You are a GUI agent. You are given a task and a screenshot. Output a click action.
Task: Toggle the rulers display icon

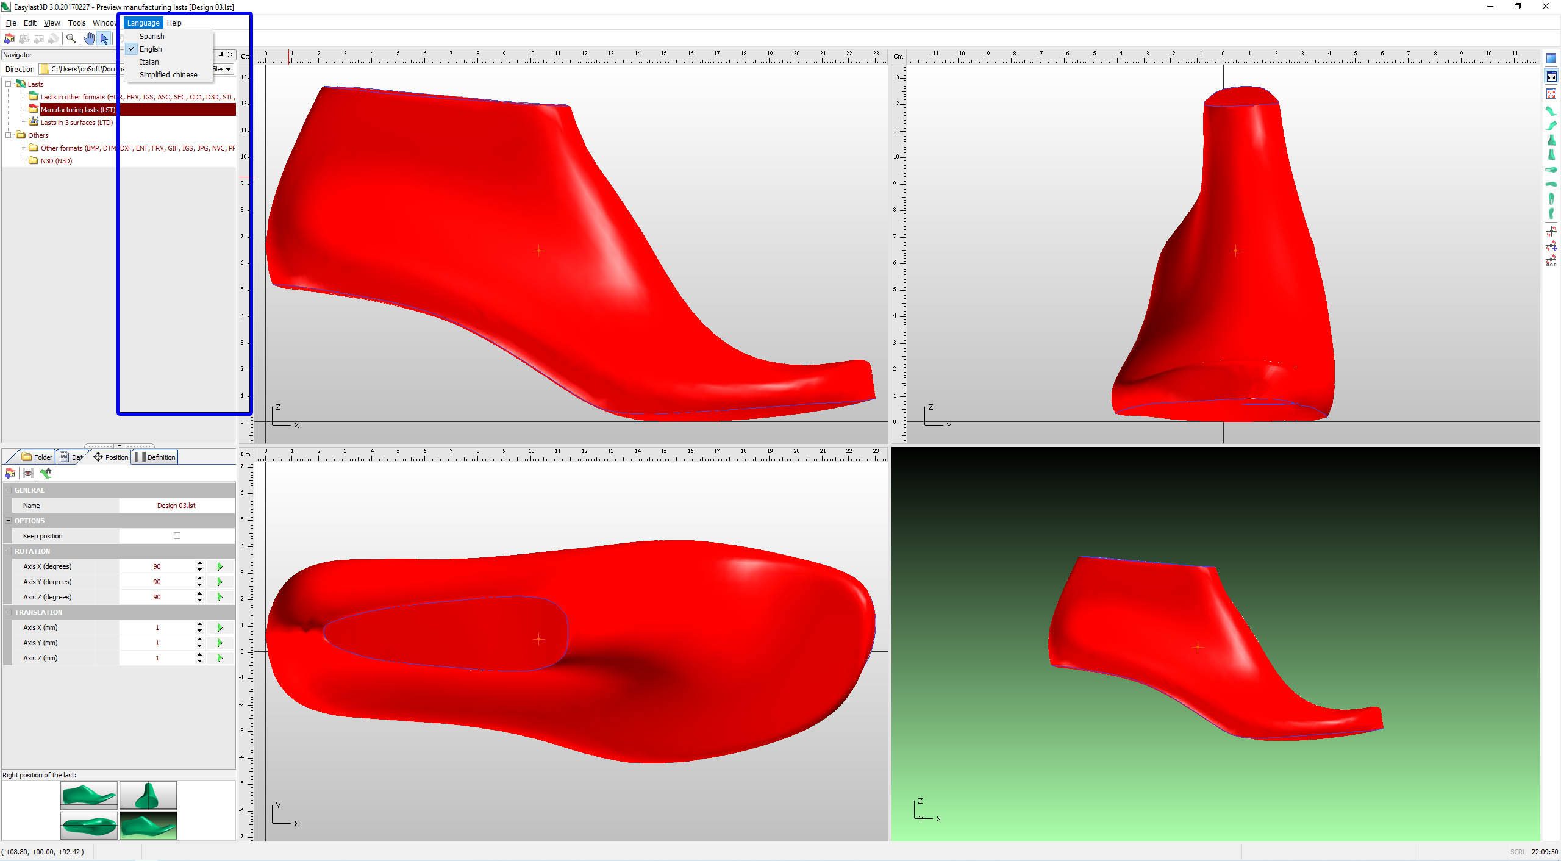coord(1551,76)
